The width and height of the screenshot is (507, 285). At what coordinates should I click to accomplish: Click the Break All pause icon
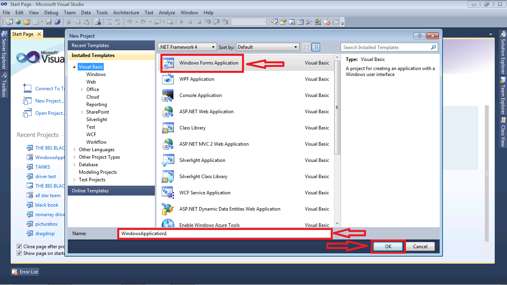(x=191, y=22)
